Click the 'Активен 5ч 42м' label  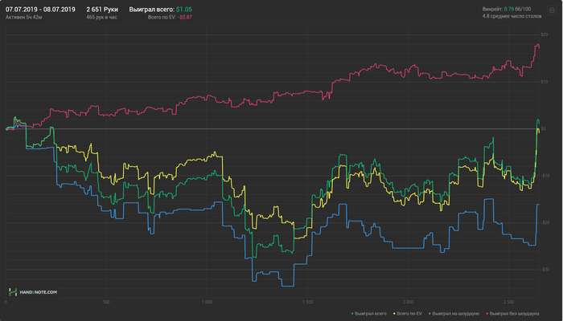(23, 17)
